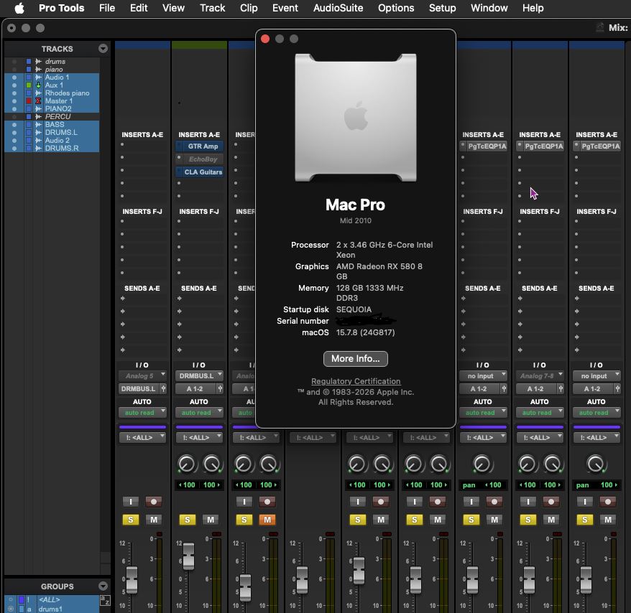The width and height of the screenshot is (631, 613).
Task: Mute the GTR Amp strip
Action: pos(211,520)
